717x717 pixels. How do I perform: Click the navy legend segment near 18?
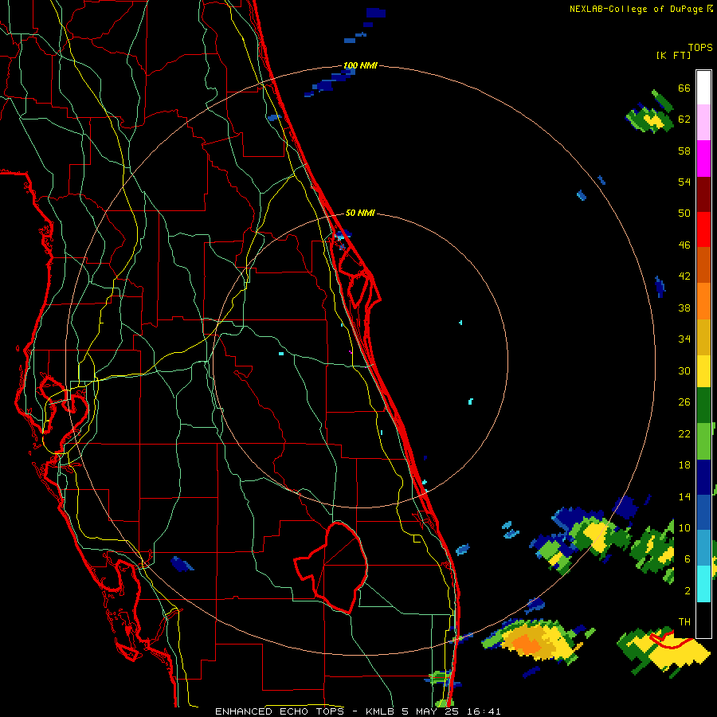click(703, 477)
